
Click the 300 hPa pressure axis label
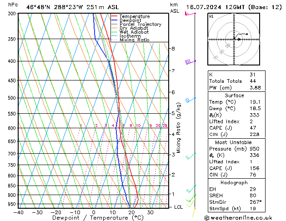[x=13, y=14]
